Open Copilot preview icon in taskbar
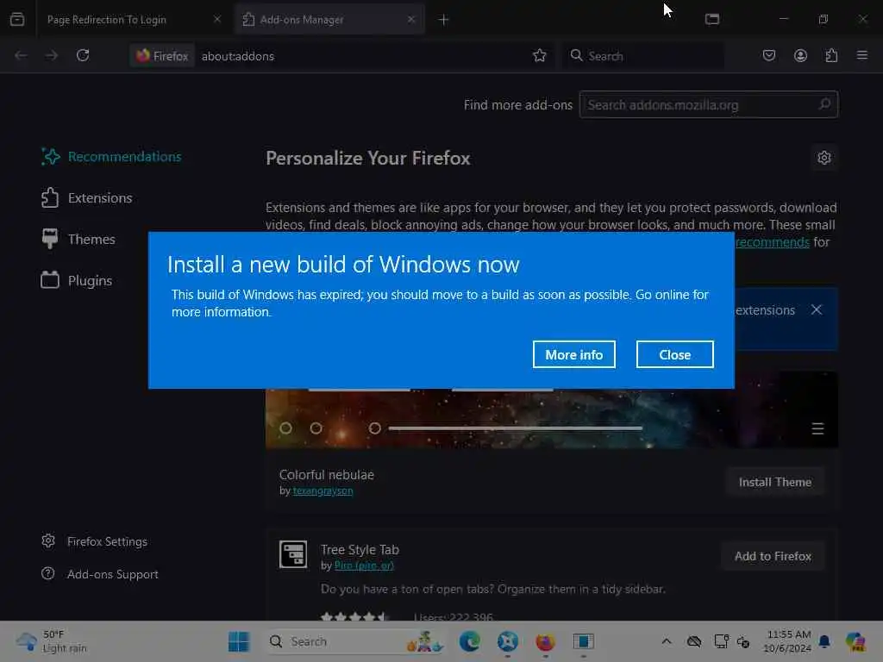 (855, 641)
